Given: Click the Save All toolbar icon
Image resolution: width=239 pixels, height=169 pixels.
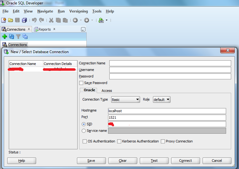Looking at the screenshot, I should [24, 20].
